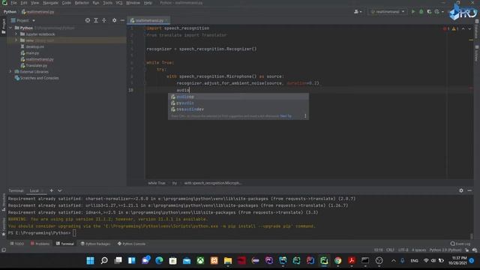Choose audioop from completion list
Screen dimensions: 480x270
tap(238, 97)
